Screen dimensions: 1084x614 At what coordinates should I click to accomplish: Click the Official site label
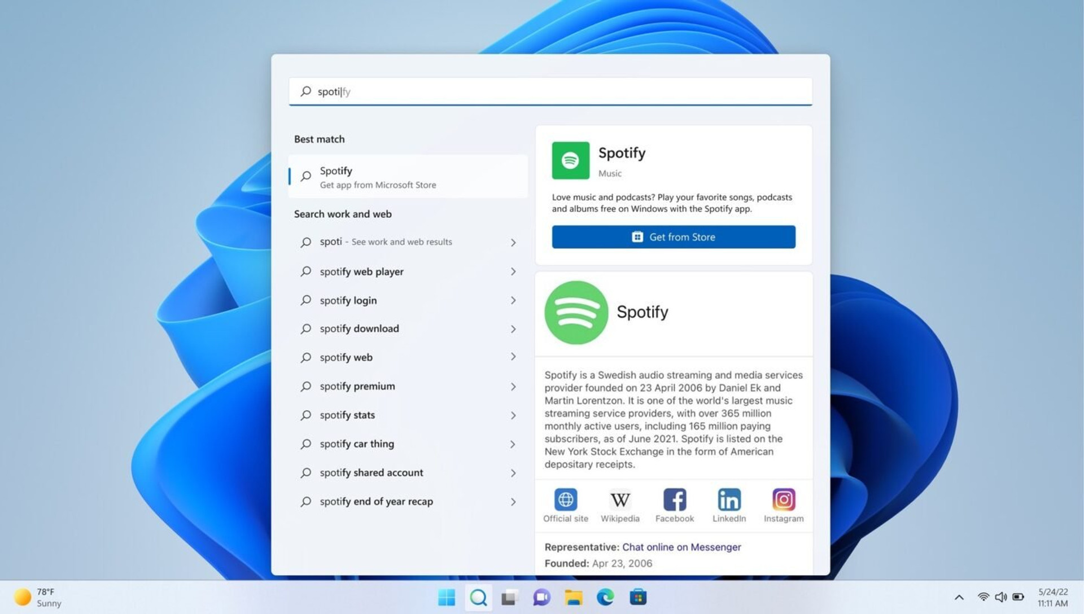coord(565,518)
